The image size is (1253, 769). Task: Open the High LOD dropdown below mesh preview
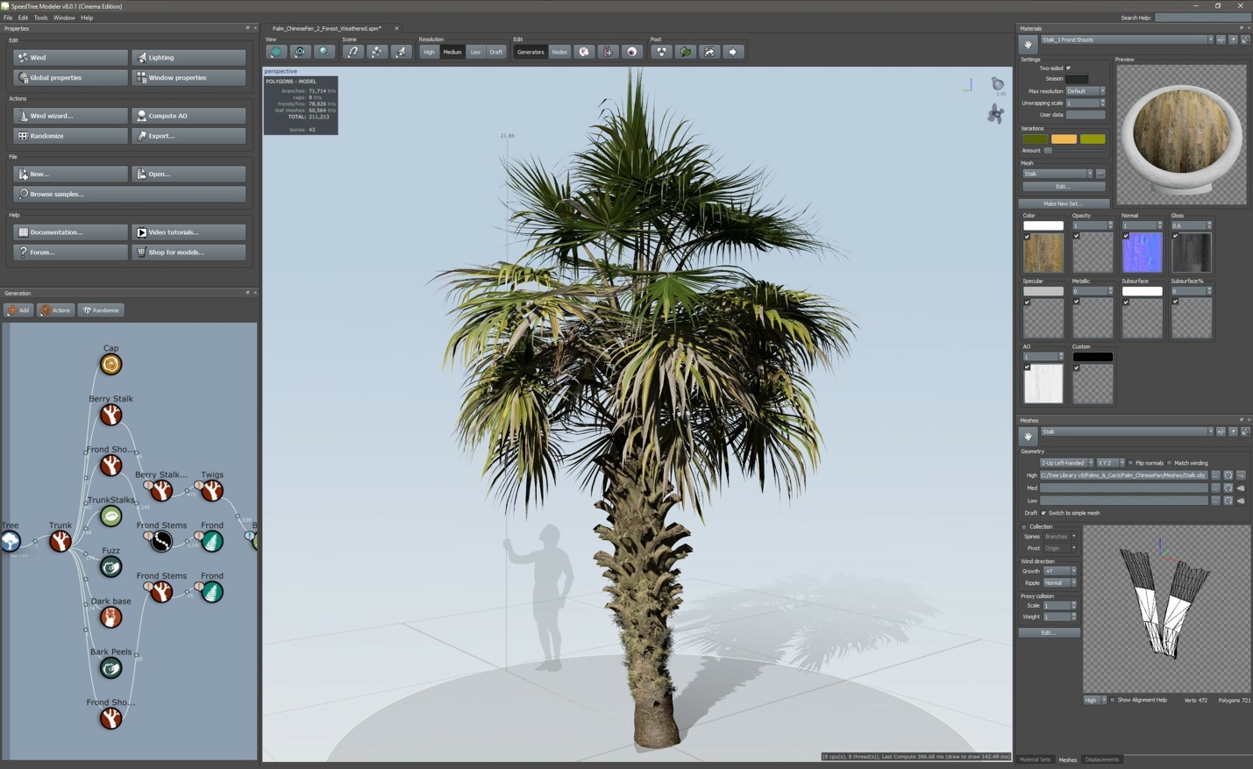[1094, 700]
